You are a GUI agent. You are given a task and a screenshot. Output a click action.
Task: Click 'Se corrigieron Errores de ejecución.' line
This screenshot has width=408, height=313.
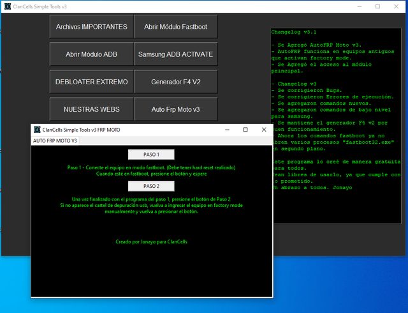click(333, 96)
